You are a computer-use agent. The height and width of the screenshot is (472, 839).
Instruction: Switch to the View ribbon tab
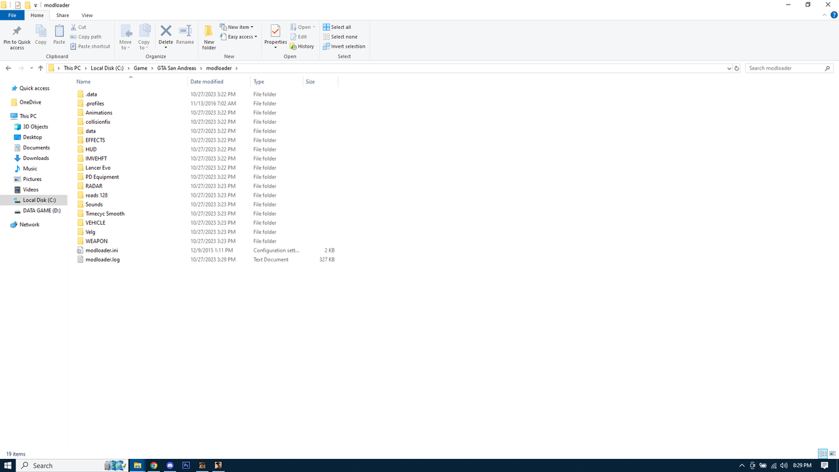point(87,15)
